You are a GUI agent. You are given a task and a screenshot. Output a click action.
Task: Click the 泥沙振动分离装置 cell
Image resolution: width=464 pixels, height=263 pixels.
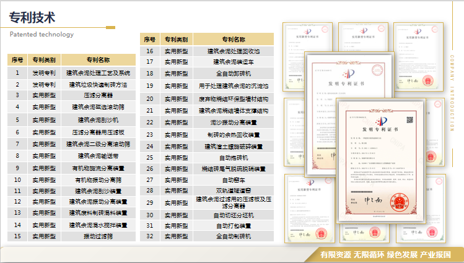(234, 123)
